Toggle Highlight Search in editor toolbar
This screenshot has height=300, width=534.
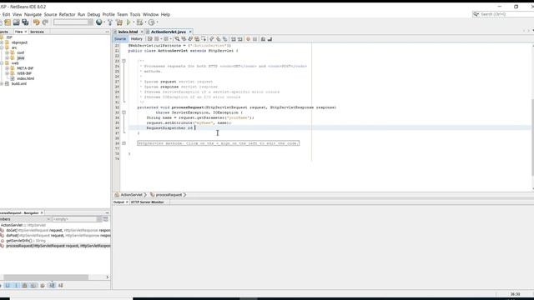click(197, 39)
